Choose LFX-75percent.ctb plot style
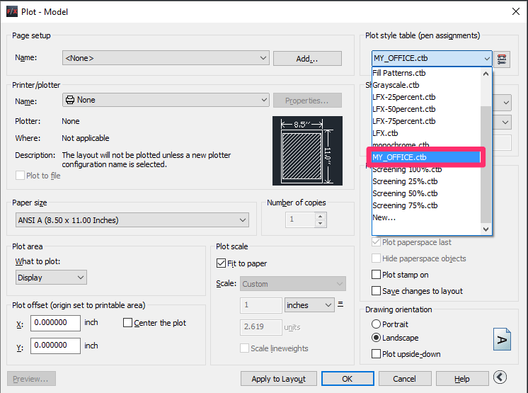Screen dimensions: 528x393 click(x=426, y=121)
